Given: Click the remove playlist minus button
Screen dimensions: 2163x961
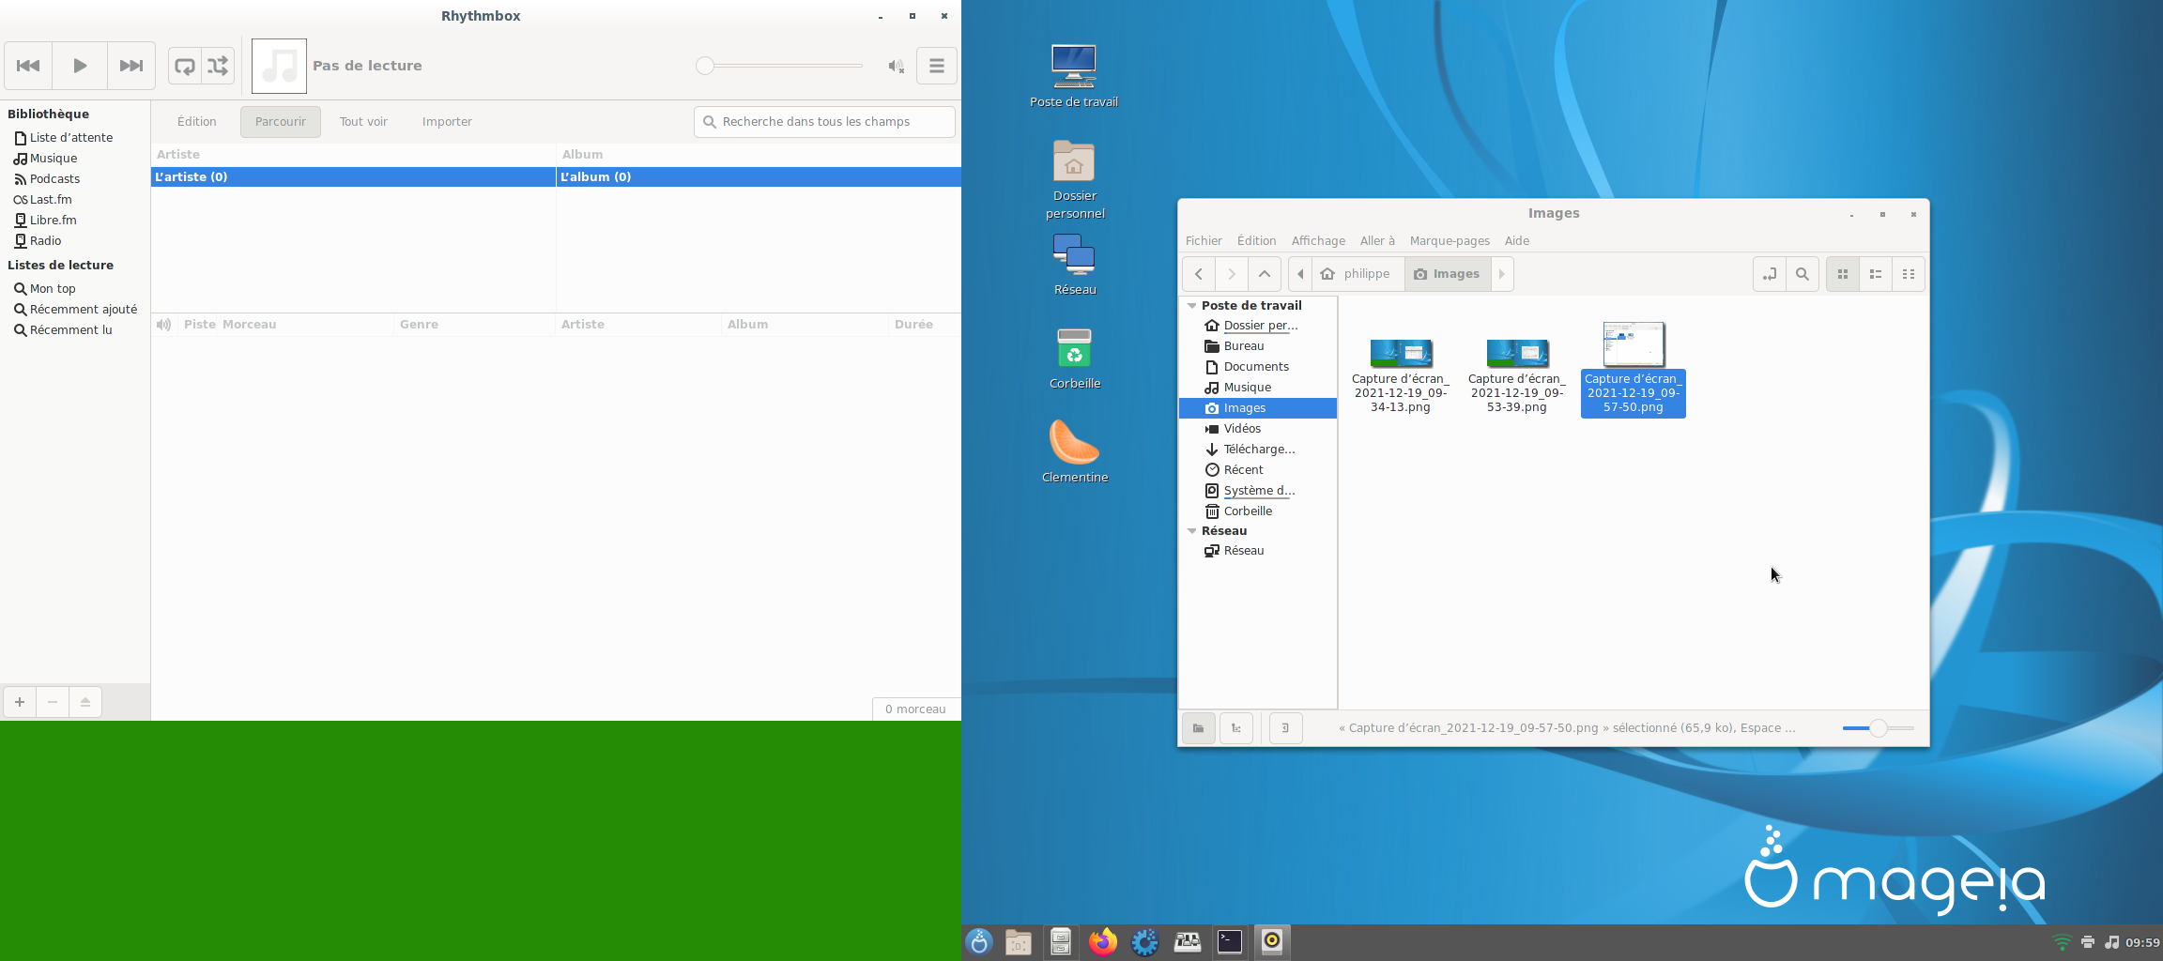Looking at the screenshot, I should [53, 702].
